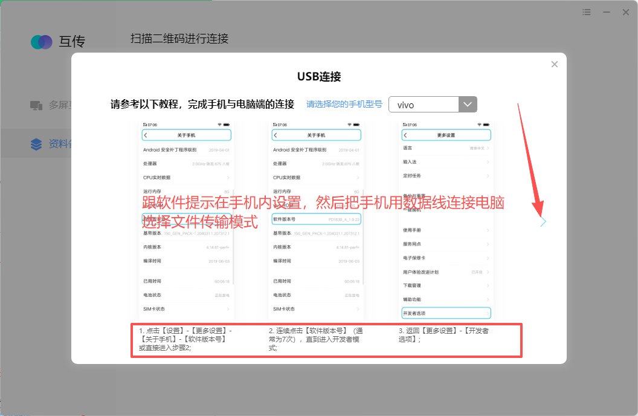Click the 请选择您的手机型号 link
This screenshot has width=638, height=416.
(344, 104)
